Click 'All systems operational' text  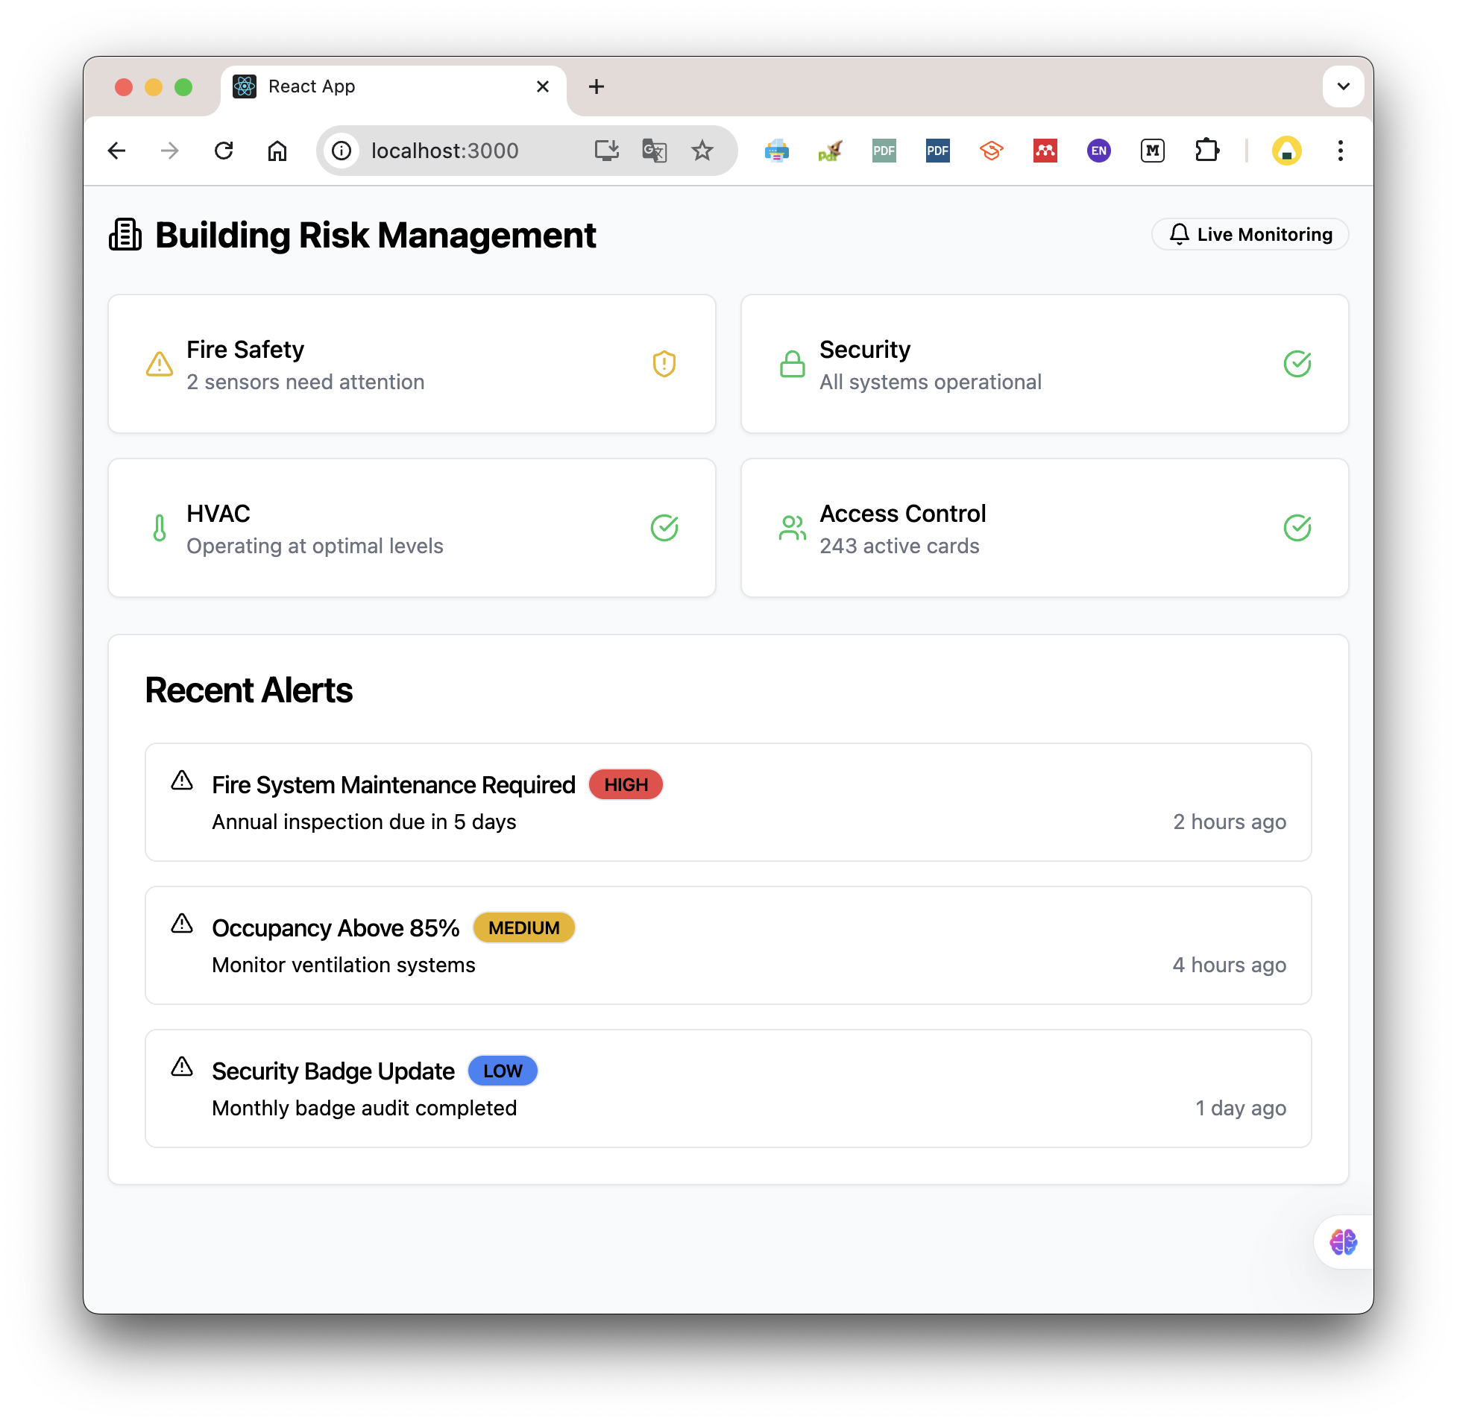point(930,382)
